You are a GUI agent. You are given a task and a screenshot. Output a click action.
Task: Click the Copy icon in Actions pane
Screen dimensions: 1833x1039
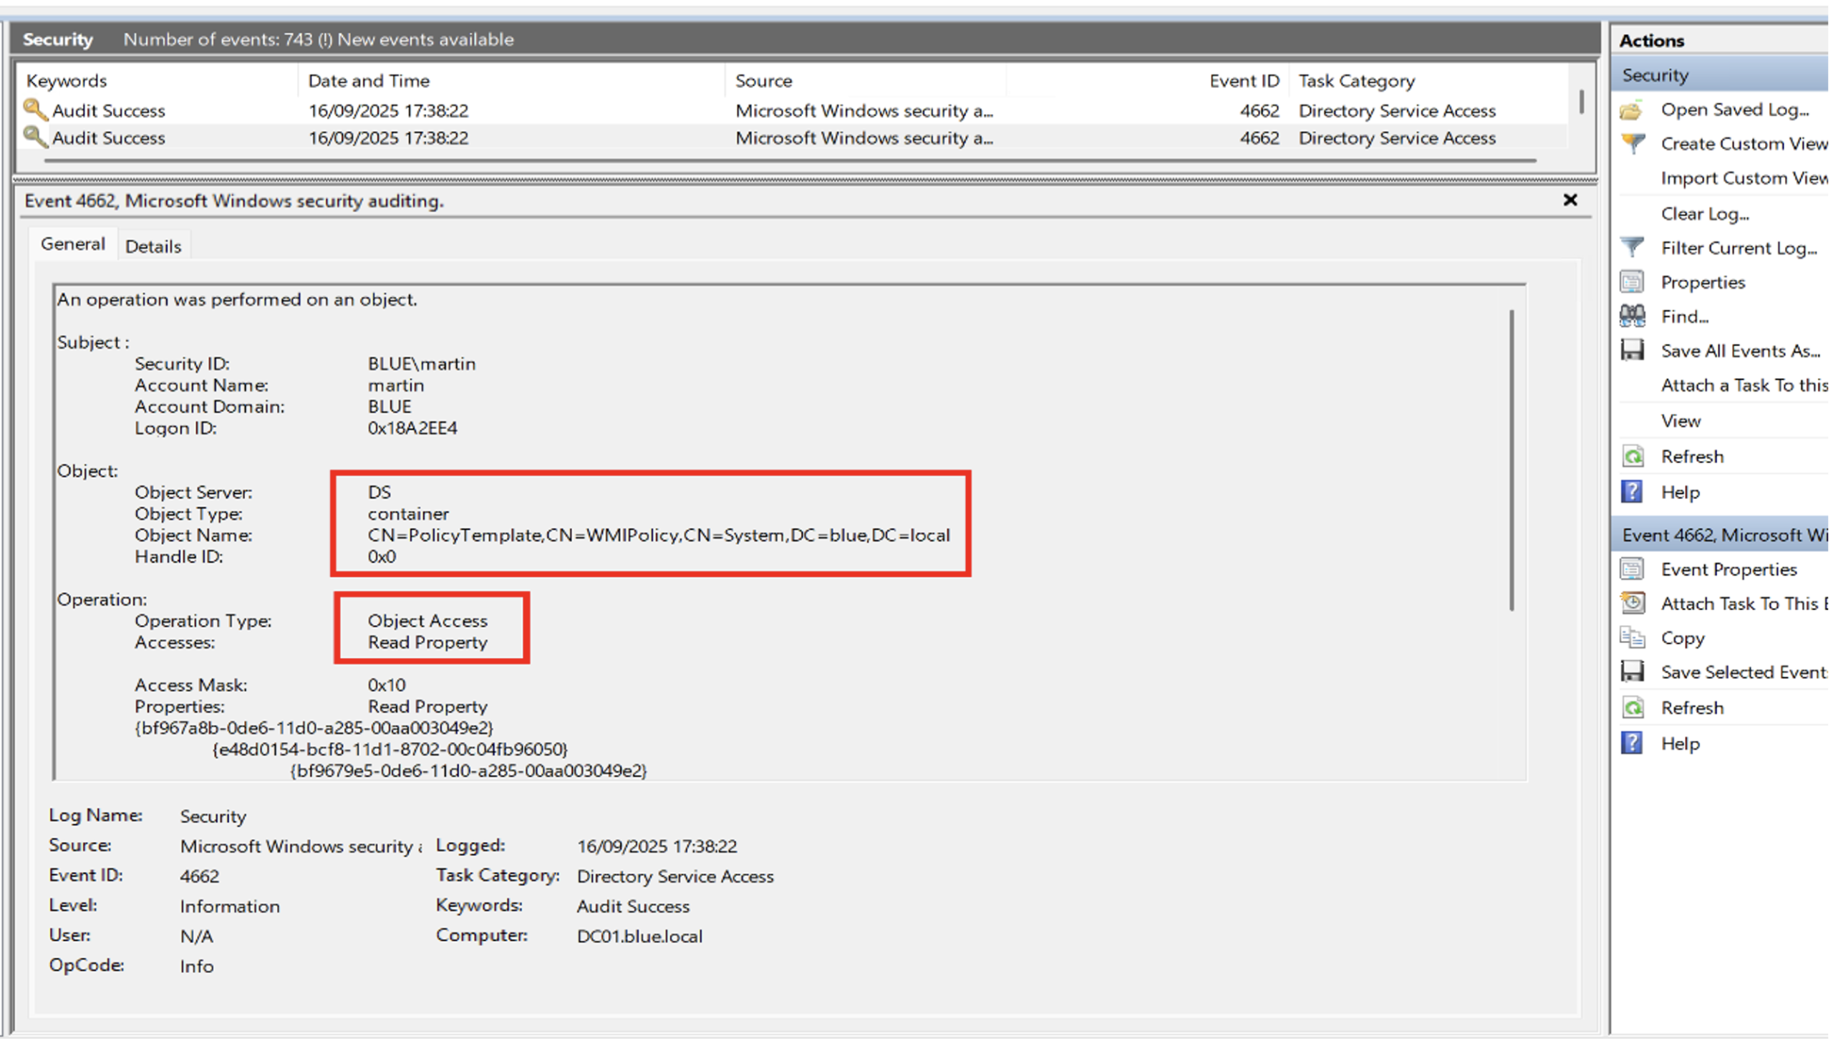tap(1632, 637)
